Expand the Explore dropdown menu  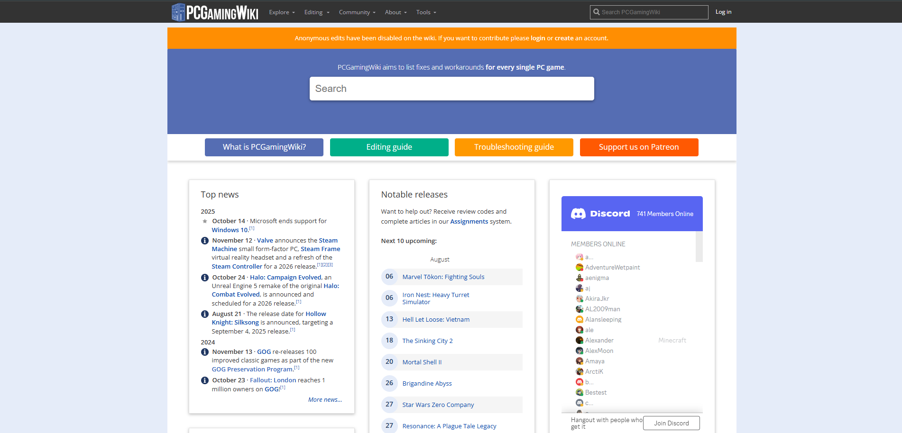pyautogui.click(x=282, y=12)
